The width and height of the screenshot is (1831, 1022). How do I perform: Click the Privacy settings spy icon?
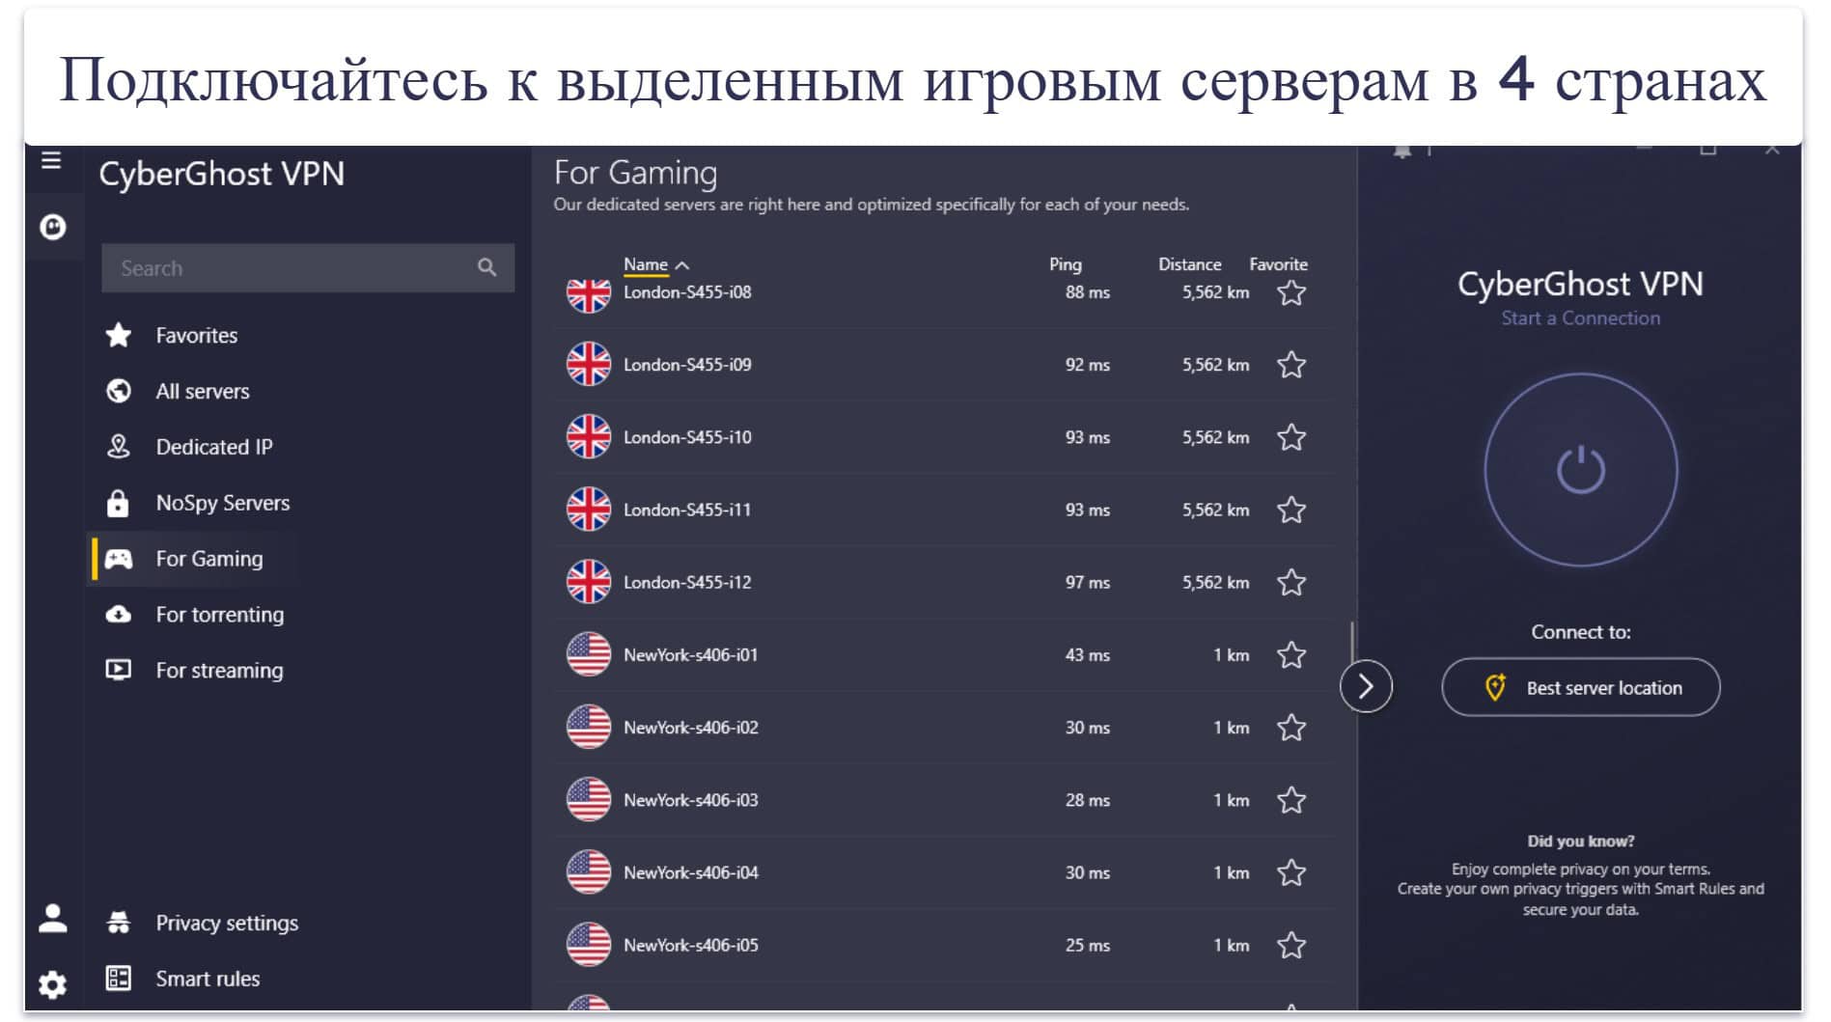[x=118, y=923]
